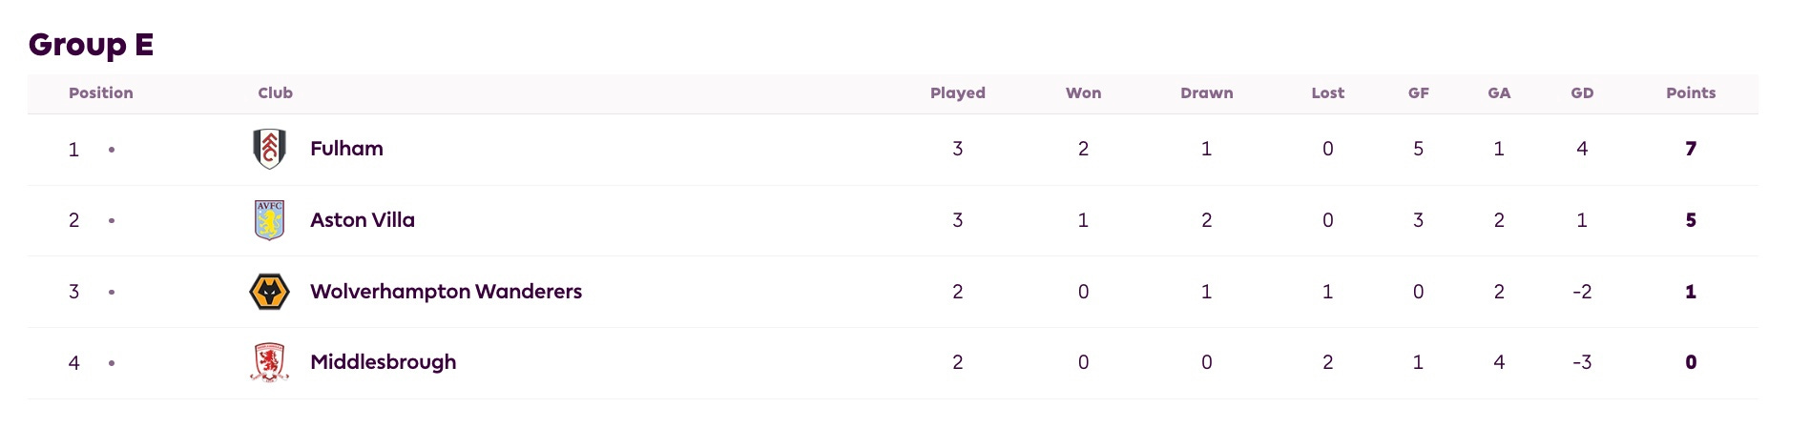Click the Club column header

275,92
